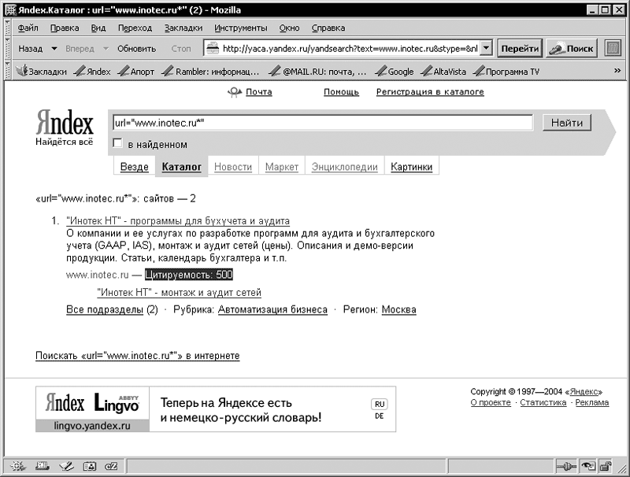Click the Поиск search toolbar button
The image size is (630, 477).
[572, 49]
